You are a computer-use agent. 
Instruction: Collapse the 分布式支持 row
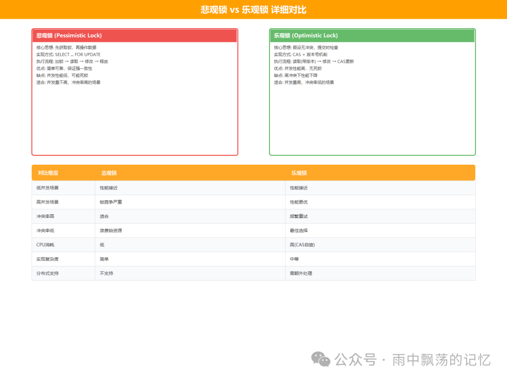coord(45,273)
